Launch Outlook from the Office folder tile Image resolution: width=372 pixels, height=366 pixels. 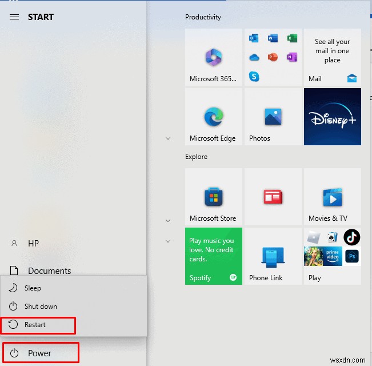(x=254, y=38)
